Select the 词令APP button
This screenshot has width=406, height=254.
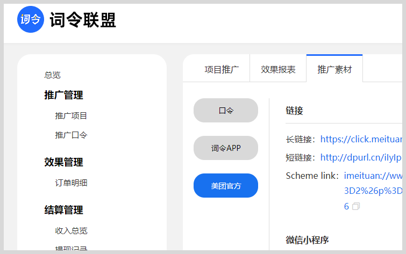pyautogui.click(x=226, y=148)
